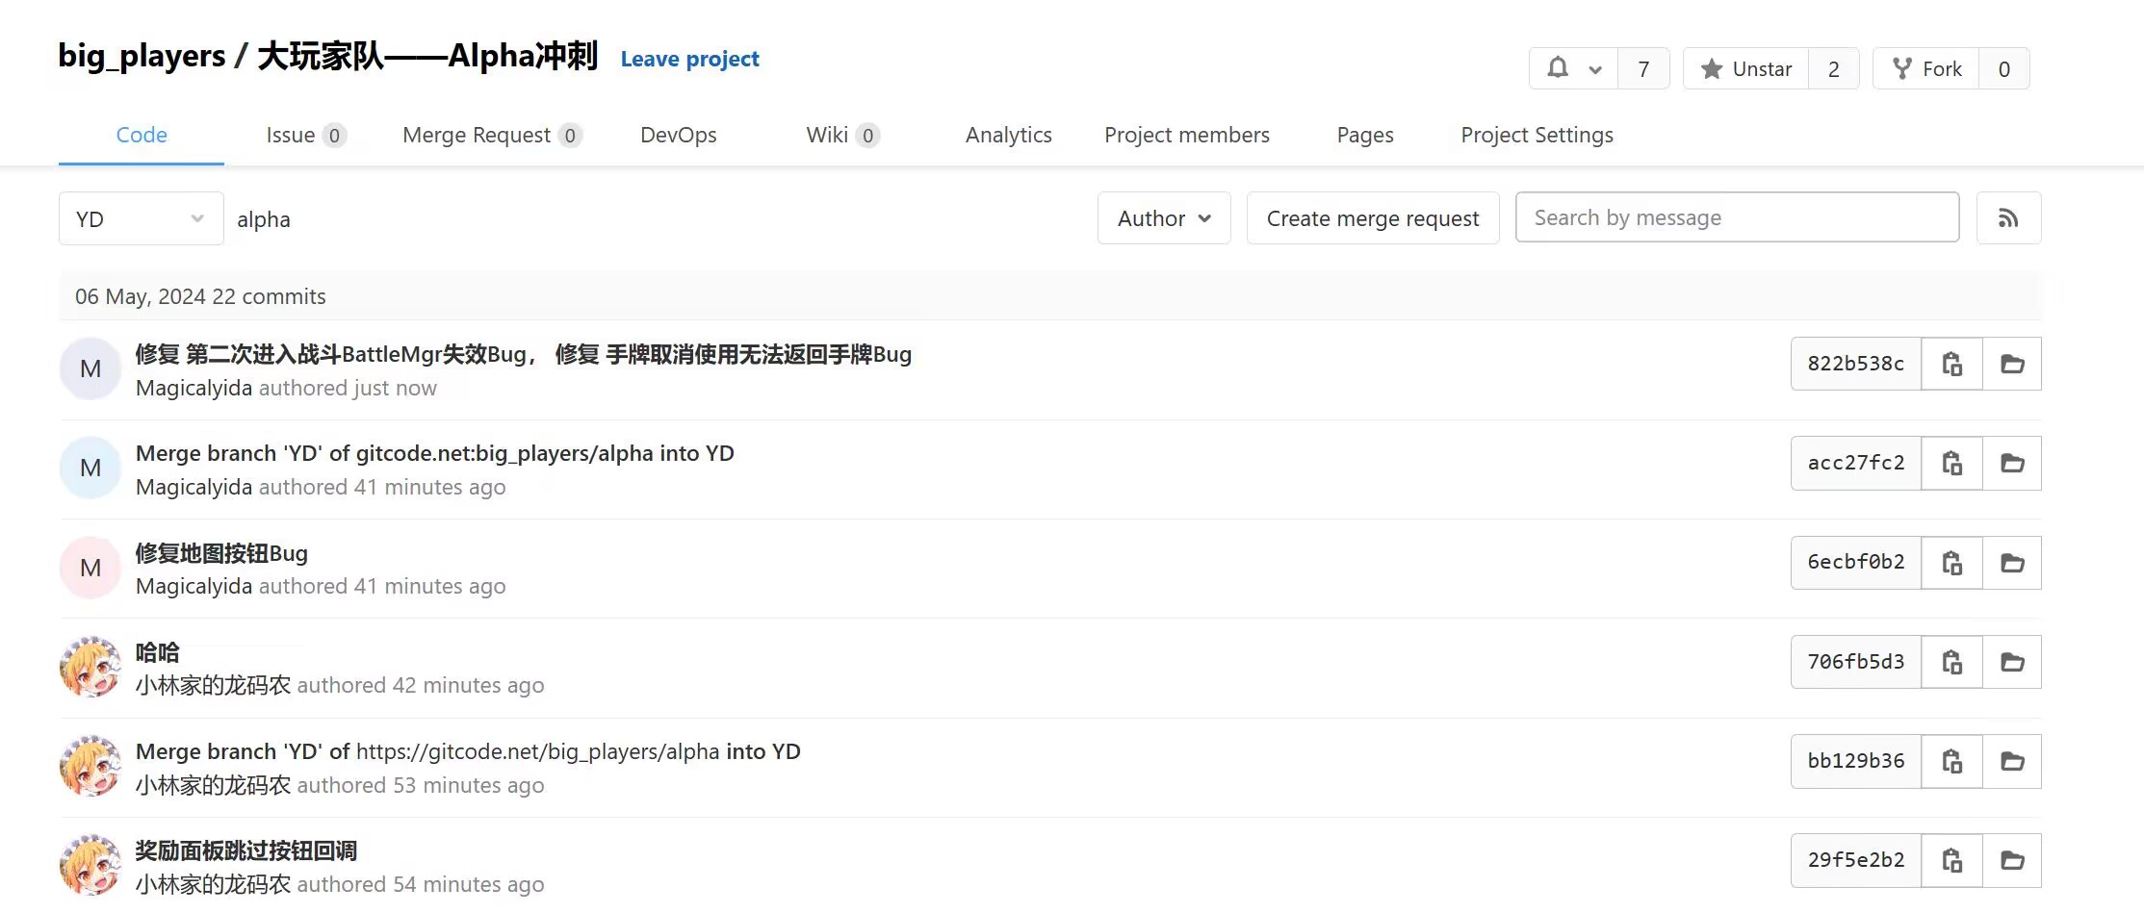Click commit hash 29f5e2b2
The image size is (2144, 913).
click(1856, 860)
